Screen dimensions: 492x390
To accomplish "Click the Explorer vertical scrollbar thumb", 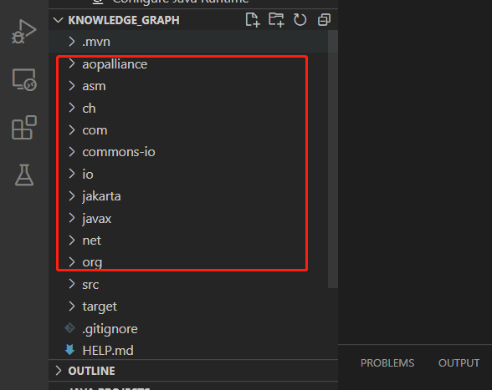I will coord(333,159).
